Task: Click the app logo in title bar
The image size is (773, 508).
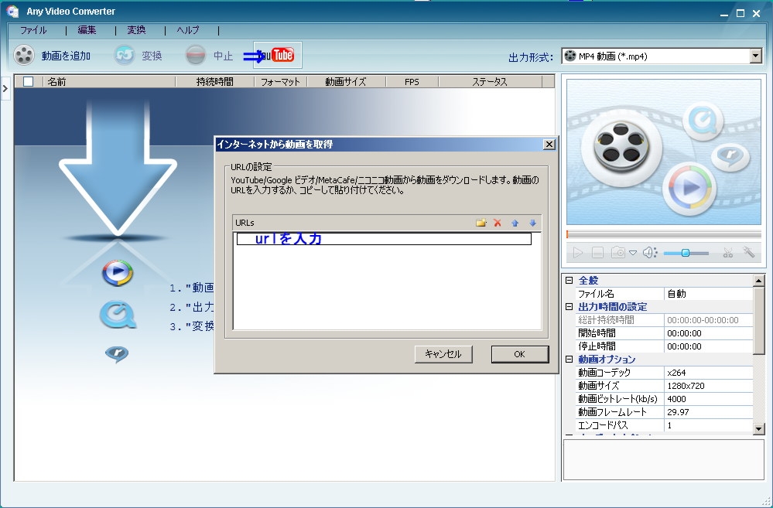Action: pyautogui.click(x=12, y=12)
